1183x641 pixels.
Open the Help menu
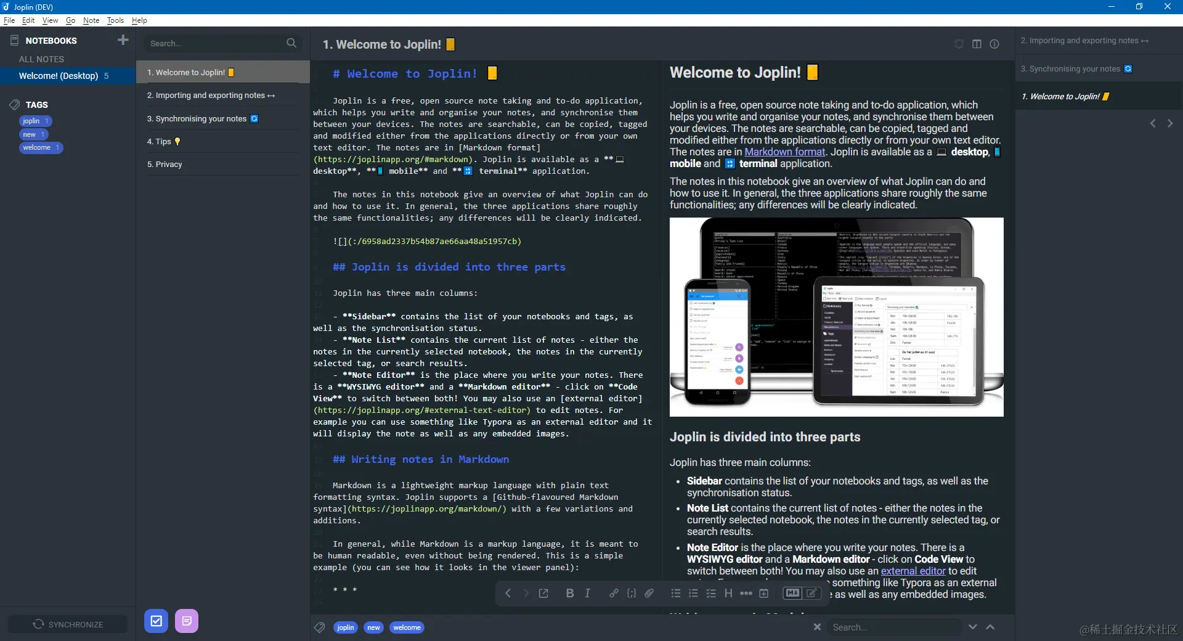tap(139, 20)
